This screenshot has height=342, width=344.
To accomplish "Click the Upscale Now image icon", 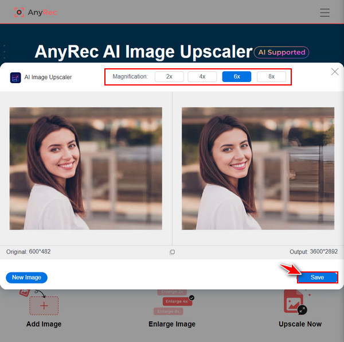I will point(295,302).
